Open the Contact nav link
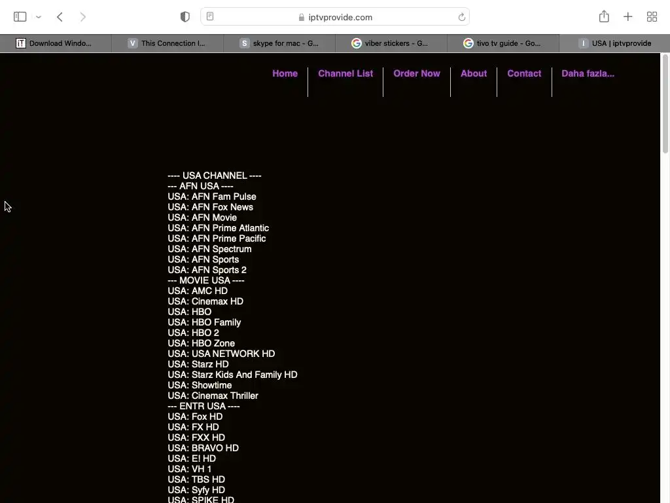670x503 pixels. pyautogui.click(x=524, y=73)
